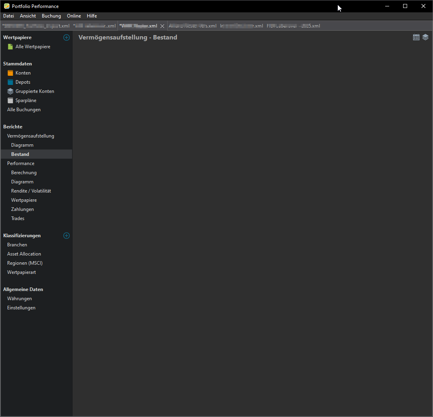Viewport: 433px width, 417px height.
Task: Open Asset Allocation classification
Action: coord(24,254)
